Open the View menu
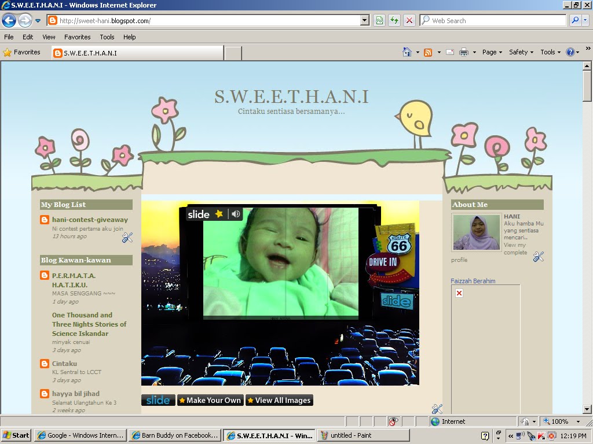593x444 pixels. click(x=49, y=37)
